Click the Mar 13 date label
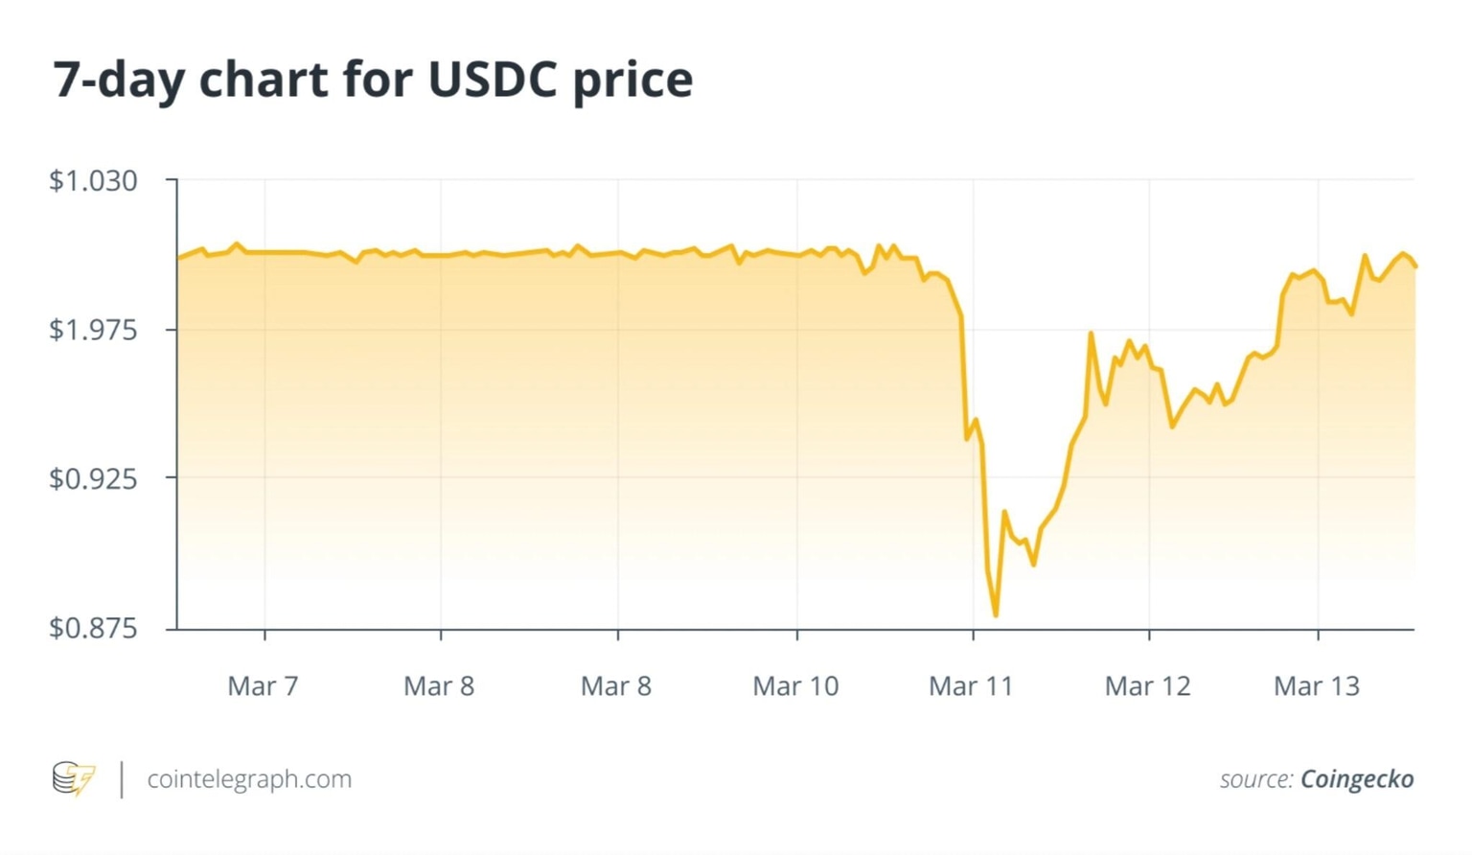Viewport: 1472px width, 855px height. pyautogui.click(x=1316, y=686)
